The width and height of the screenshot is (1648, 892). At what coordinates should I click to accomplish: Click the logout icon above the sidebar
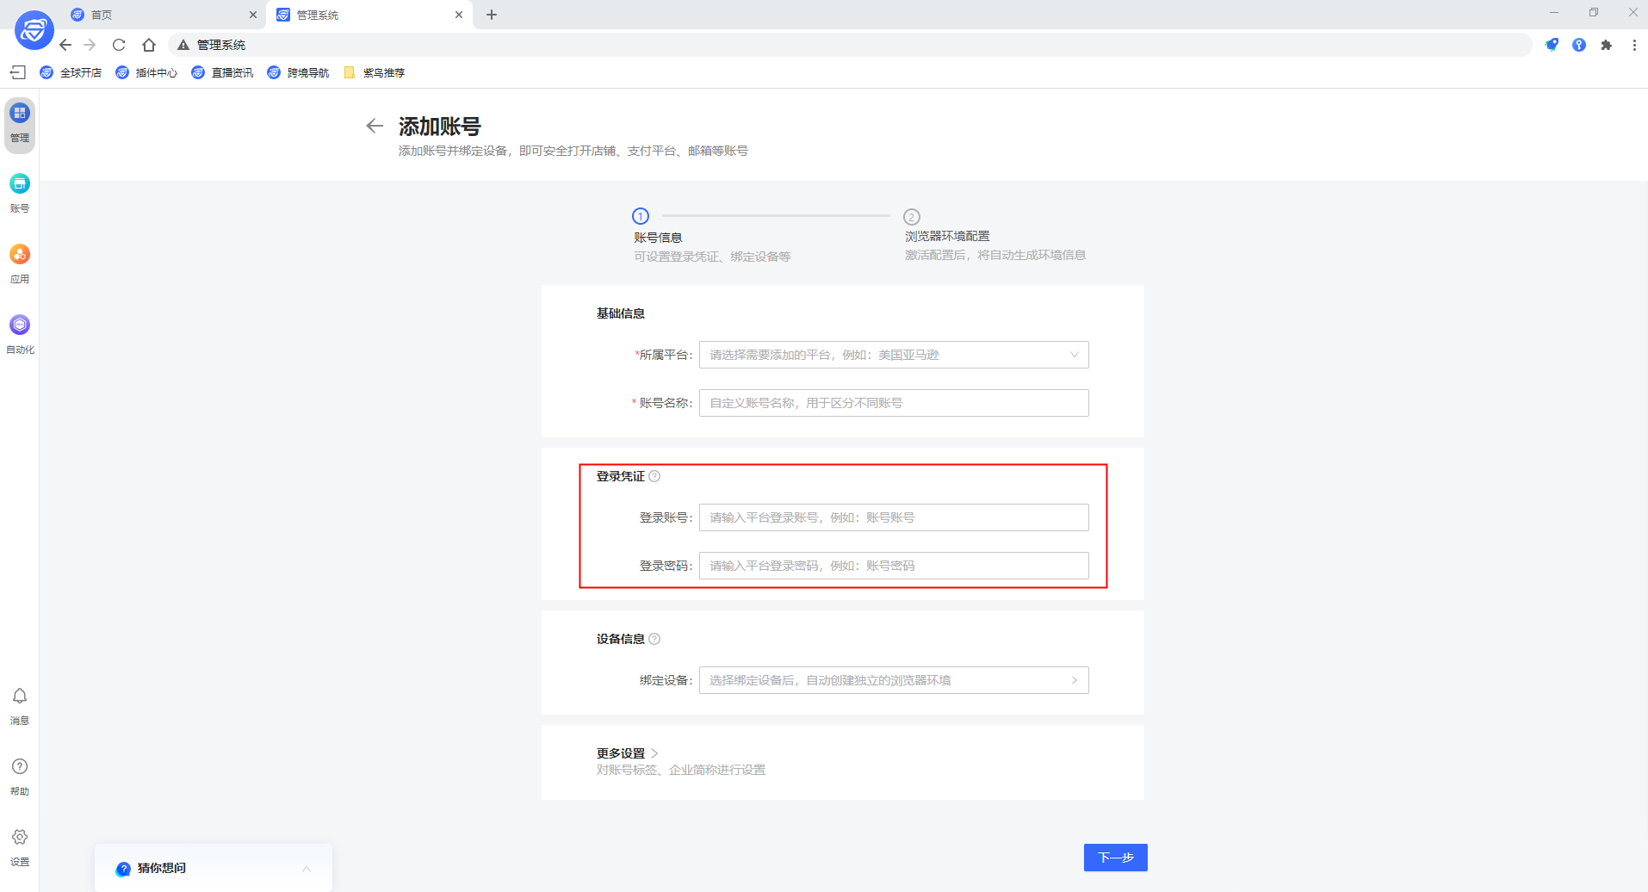(x=17, y=72)
